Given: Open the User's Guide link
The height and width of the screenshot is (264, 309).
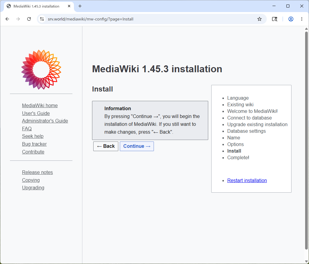Looking at the screenshot, I should click(x=36, y=113).
